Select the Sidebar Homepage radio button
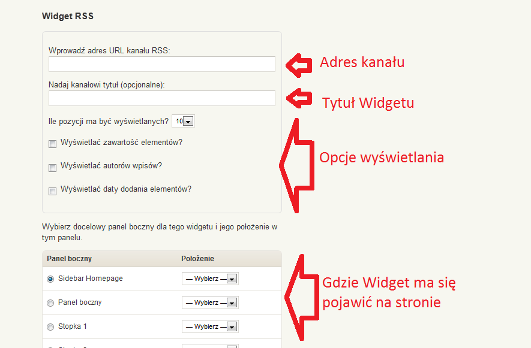531x348 pixels. pyautogui.click(x=50, y=279)
